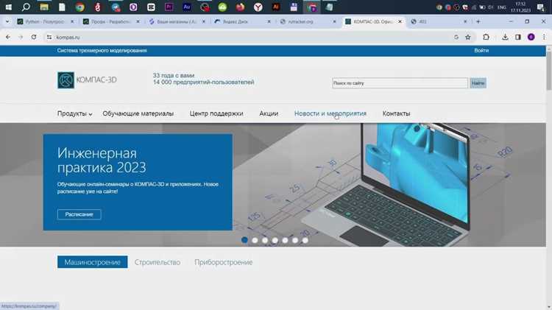The width and height of the screenshot is (552, 310).
Task: Open the tab search chevron in Chrome
Action: click(x=7, y=21)
